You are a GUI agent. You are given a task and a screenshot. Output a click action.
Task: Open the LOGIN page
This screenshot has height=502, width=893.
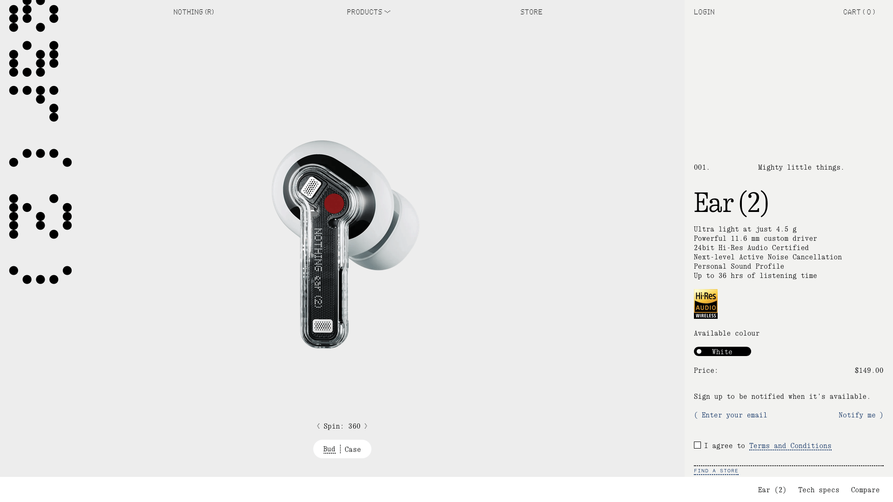(x=704, y=12)
